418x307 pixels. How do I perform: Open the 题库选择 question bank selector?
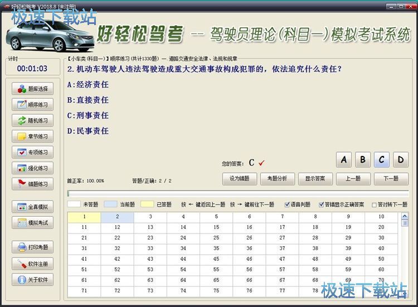[x=32, y=89]
